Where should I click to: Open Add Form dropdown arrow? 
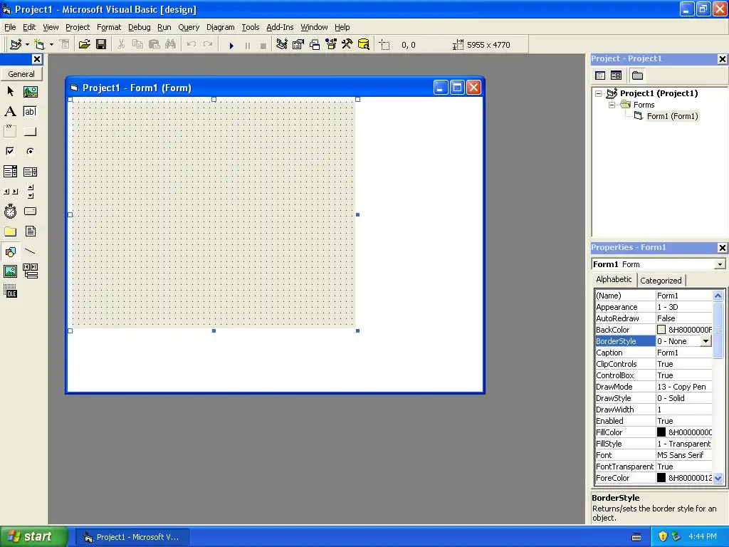(x=51, y=45)
